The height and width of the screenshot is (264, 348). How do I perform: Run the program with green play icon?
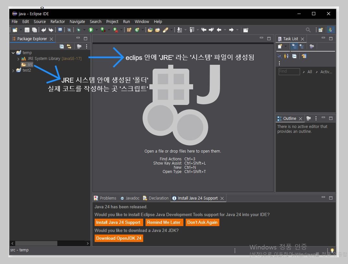point(91,30)
